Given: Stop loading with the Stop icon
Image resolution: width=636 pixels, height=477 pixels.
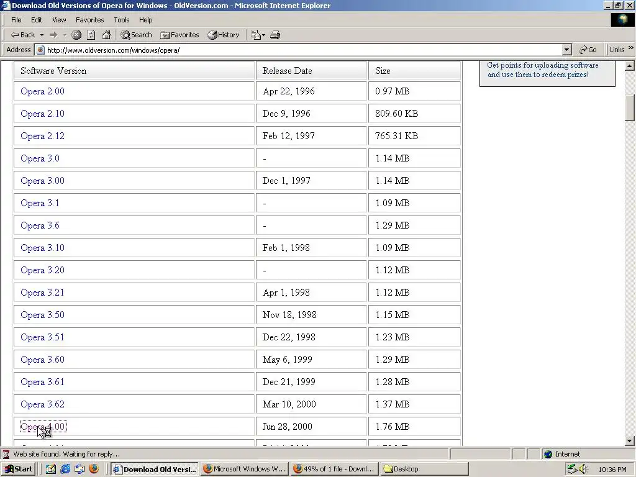Looking at the screenshot, I should [x=76, y=35].
